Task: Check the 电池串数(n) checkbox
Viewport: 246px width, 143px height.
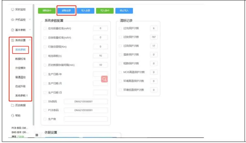Action: pos(45,56)
